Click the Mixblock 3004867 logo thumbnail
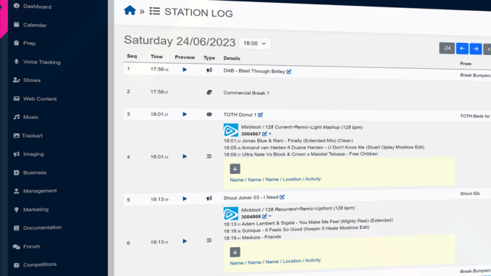This screenshot has width=491, height=276. point(231,130)
